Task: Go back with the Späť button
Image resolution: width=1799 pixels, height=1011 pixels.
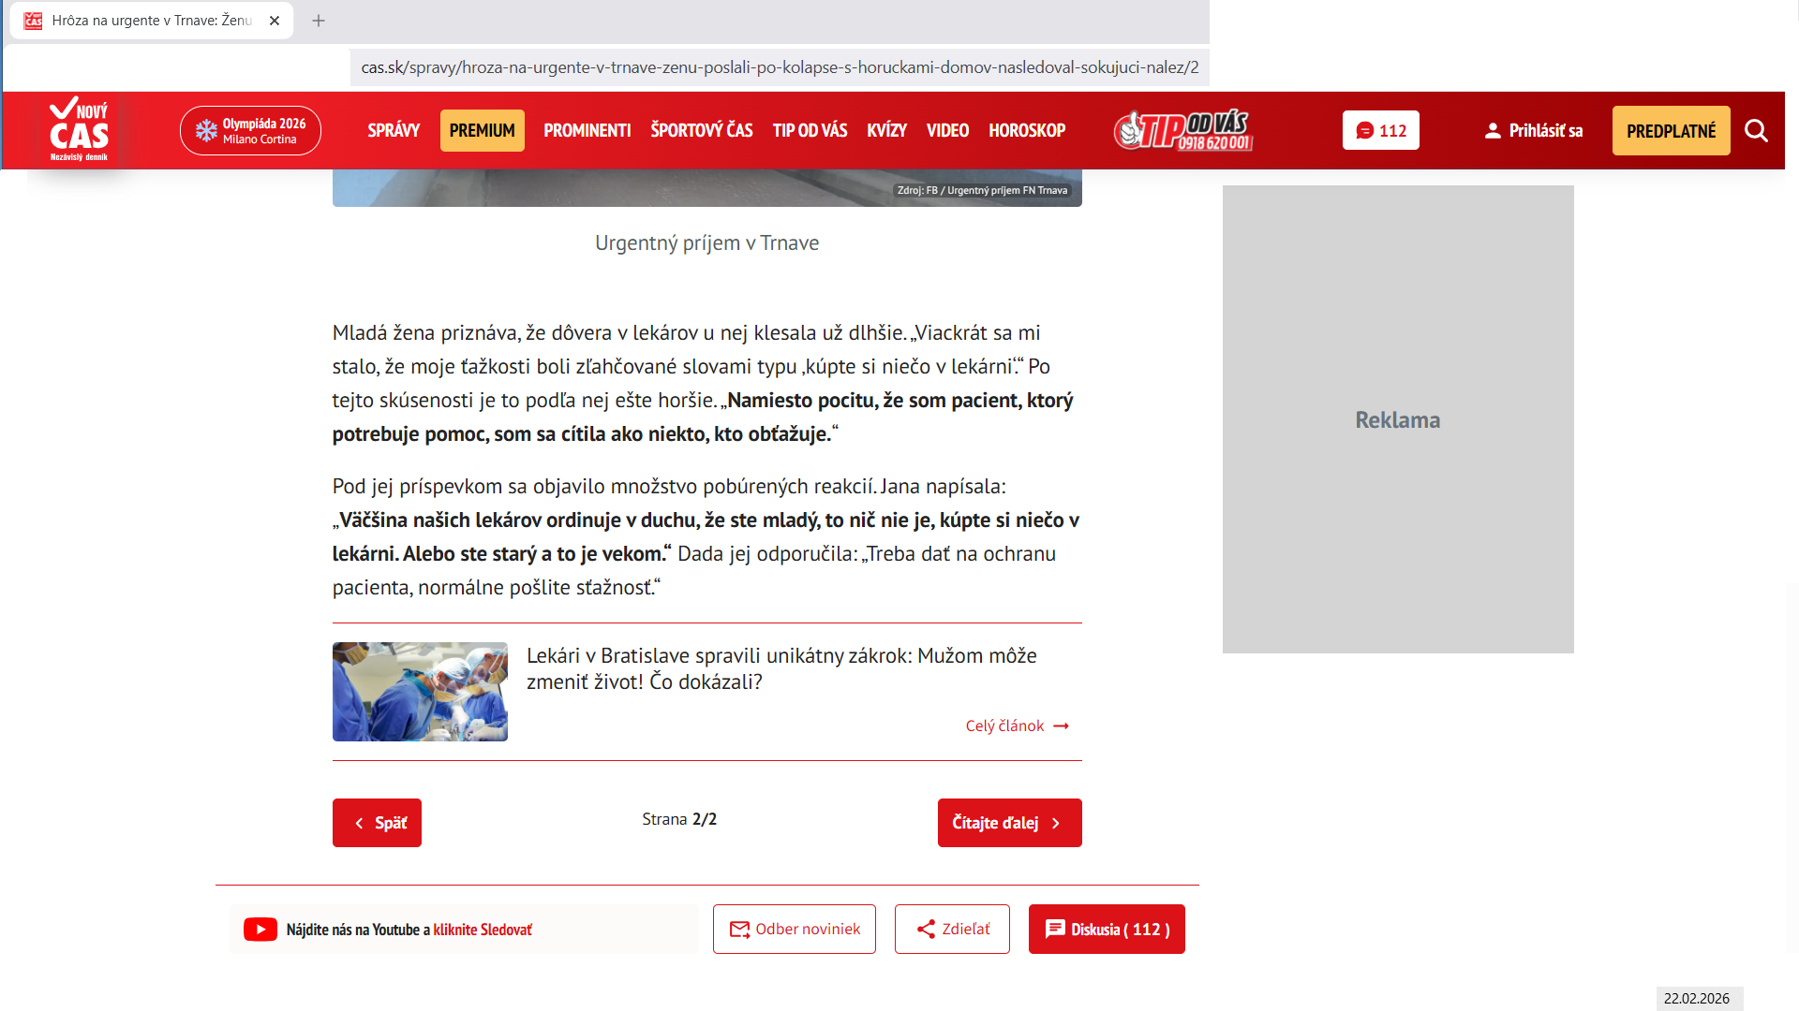Action: 377,823
